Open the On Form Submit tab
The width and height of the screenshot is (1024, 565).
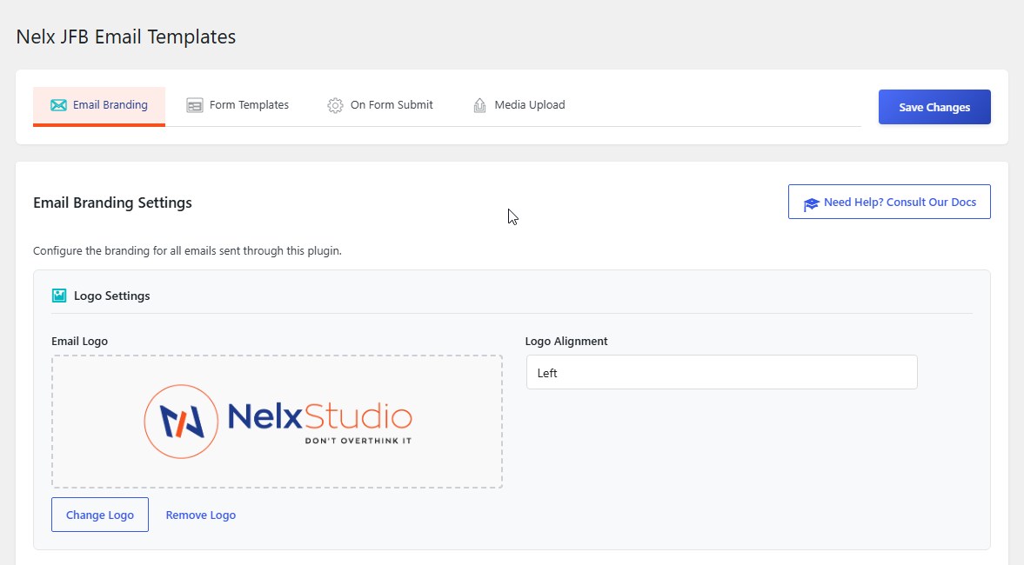click(380, 106)
